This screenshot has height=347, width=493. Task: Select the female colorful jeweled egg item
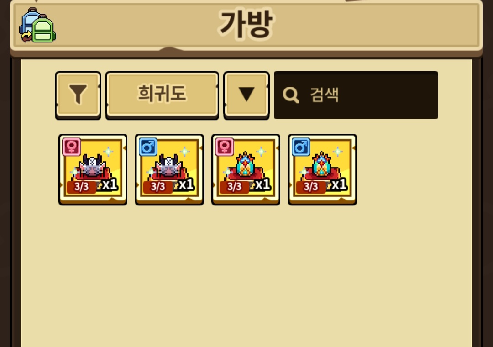(x=246, y=169)
